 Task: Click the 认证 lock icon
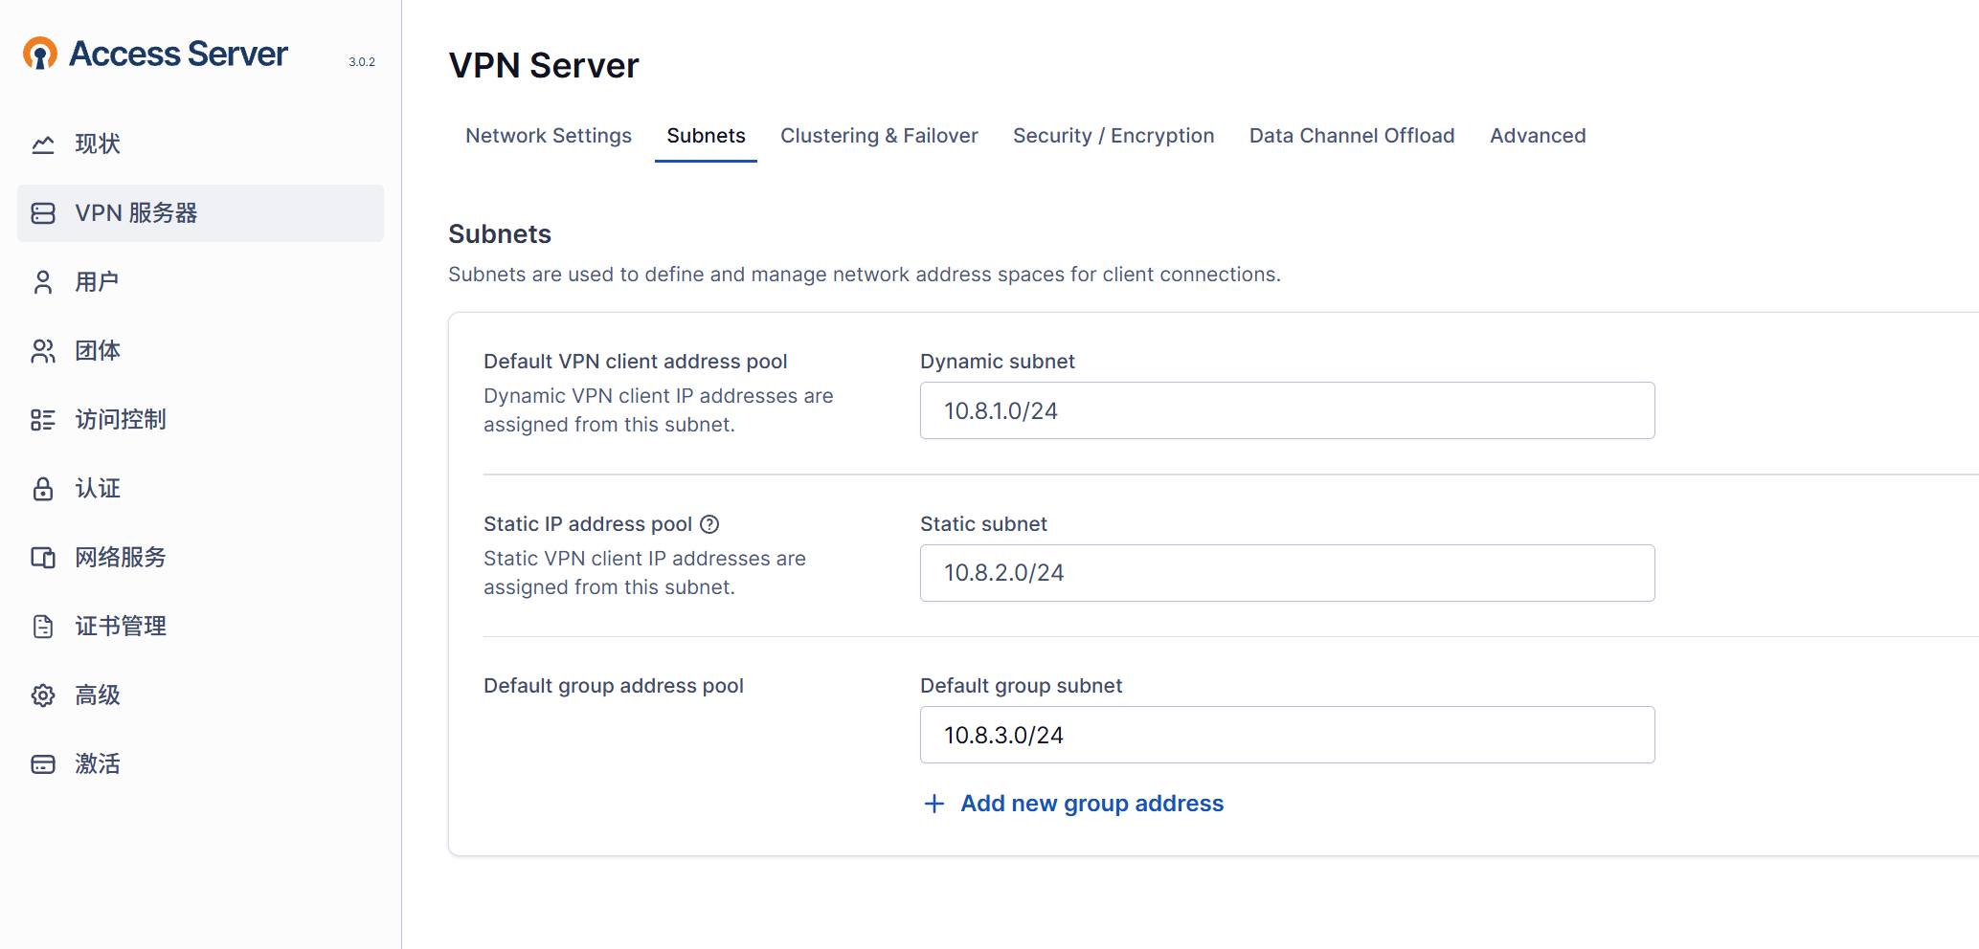coord(43,489)
